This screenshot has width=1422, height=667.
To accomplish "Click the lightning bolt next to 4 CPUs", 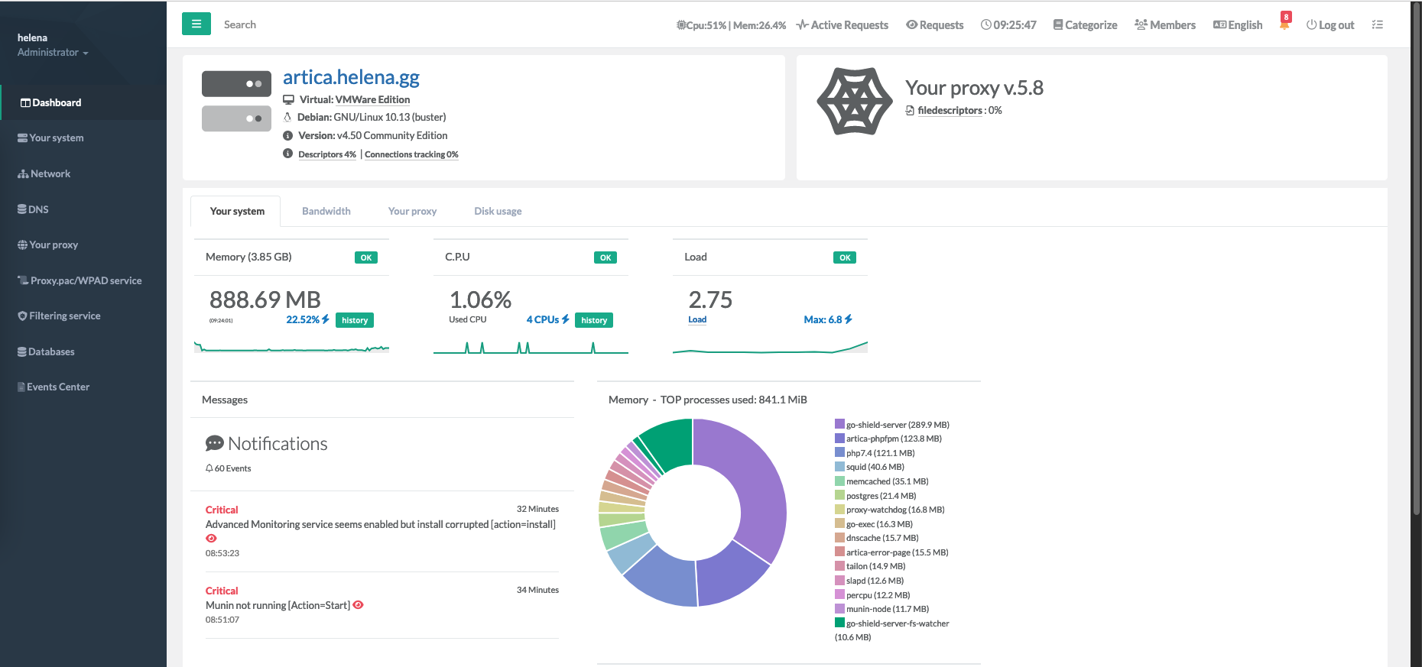I will click(x=566, y=319).
